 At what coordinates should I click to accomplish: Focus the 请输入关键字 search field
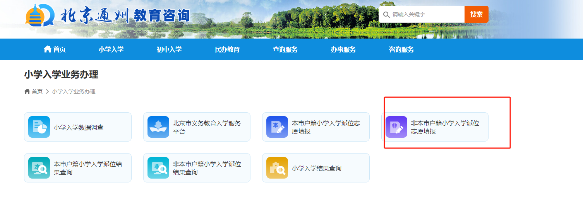[426, 15]
